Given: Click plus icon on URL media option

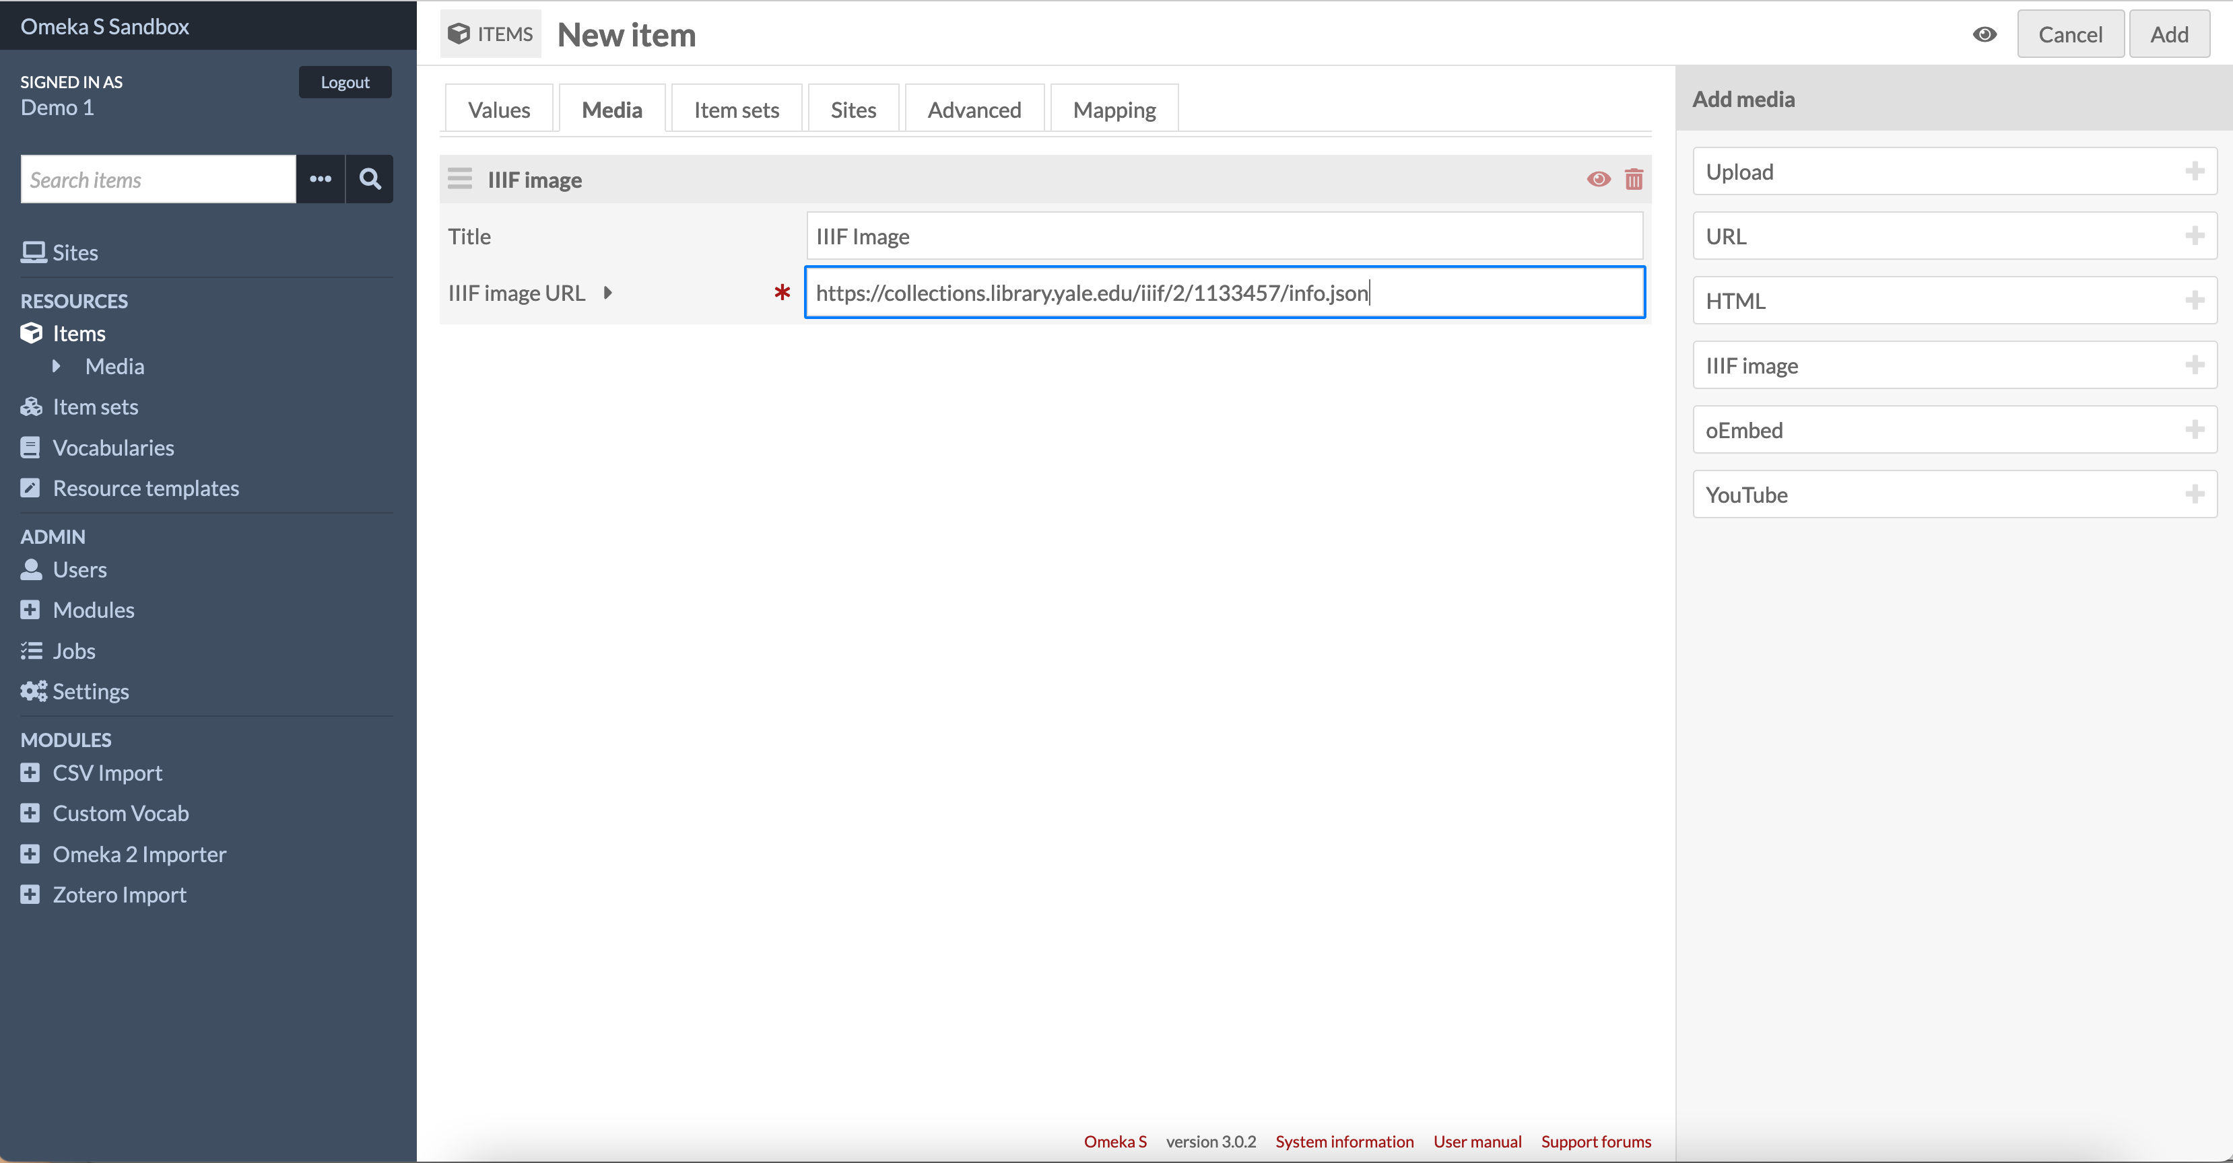Looking at the screenshot, I should (2195, 236).
